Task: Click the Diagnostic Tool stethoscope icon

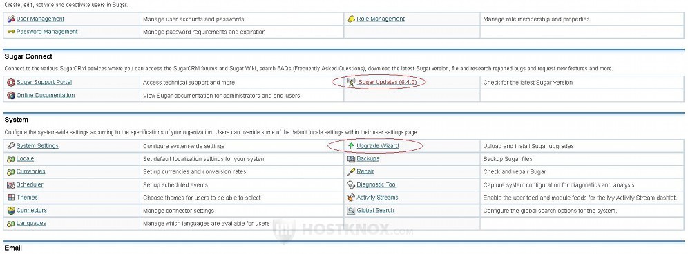Action: click(x=351, y=185)
